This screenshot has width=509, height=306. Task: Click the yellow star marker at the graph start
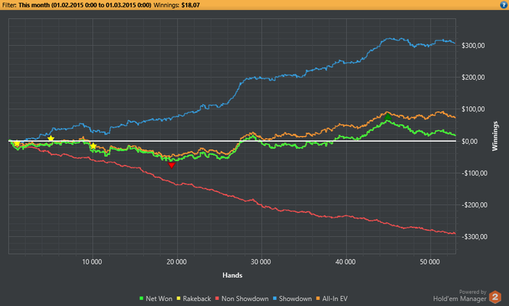17,143
